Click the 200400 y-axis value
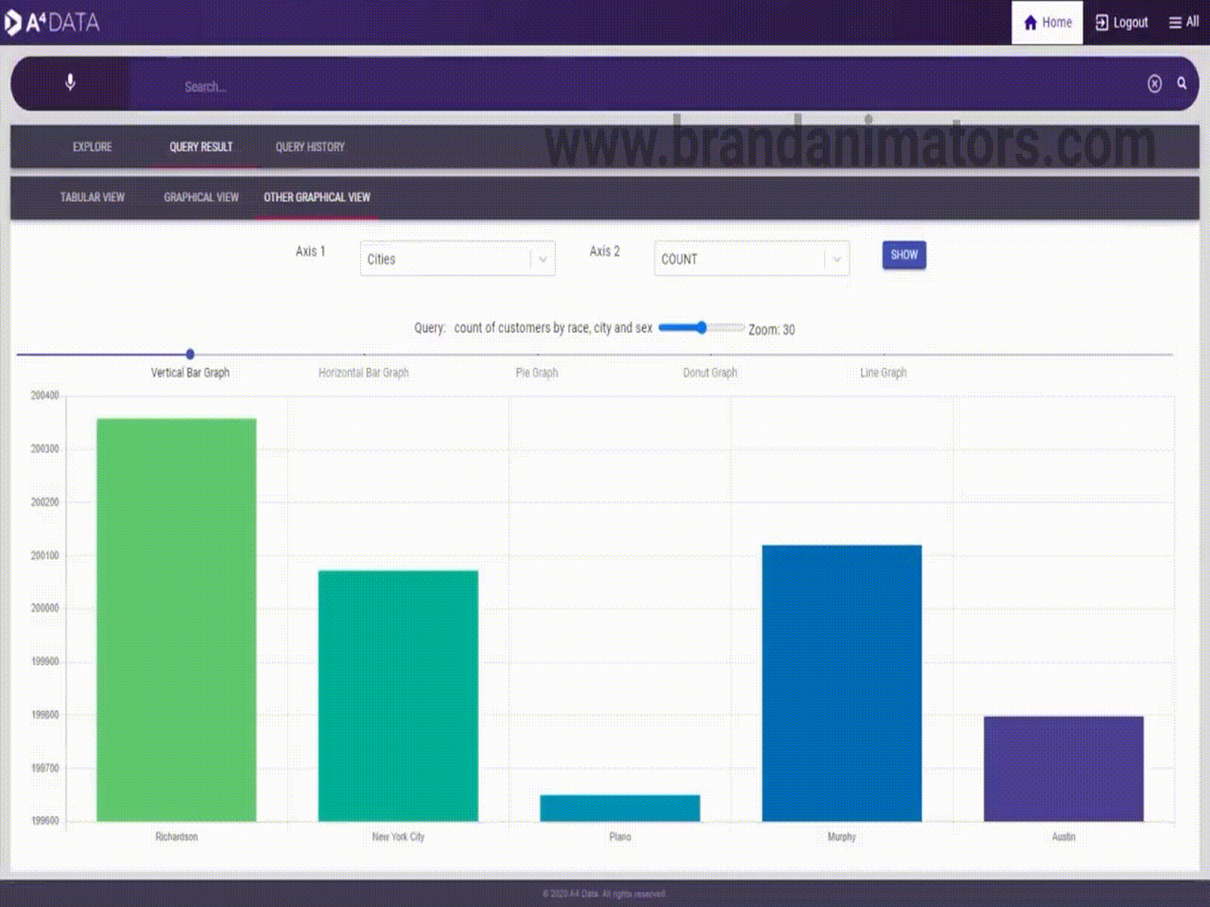Viewport: 1210px width, 907px height. pos(45,395)
